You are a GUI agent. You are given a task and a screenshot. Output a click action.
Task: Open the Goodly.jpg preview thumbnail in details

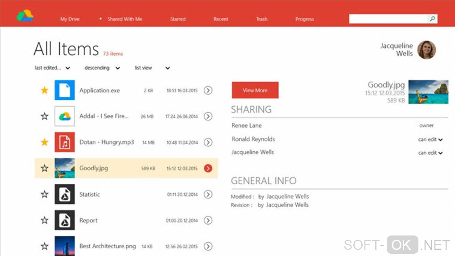(x=428, y=92)
